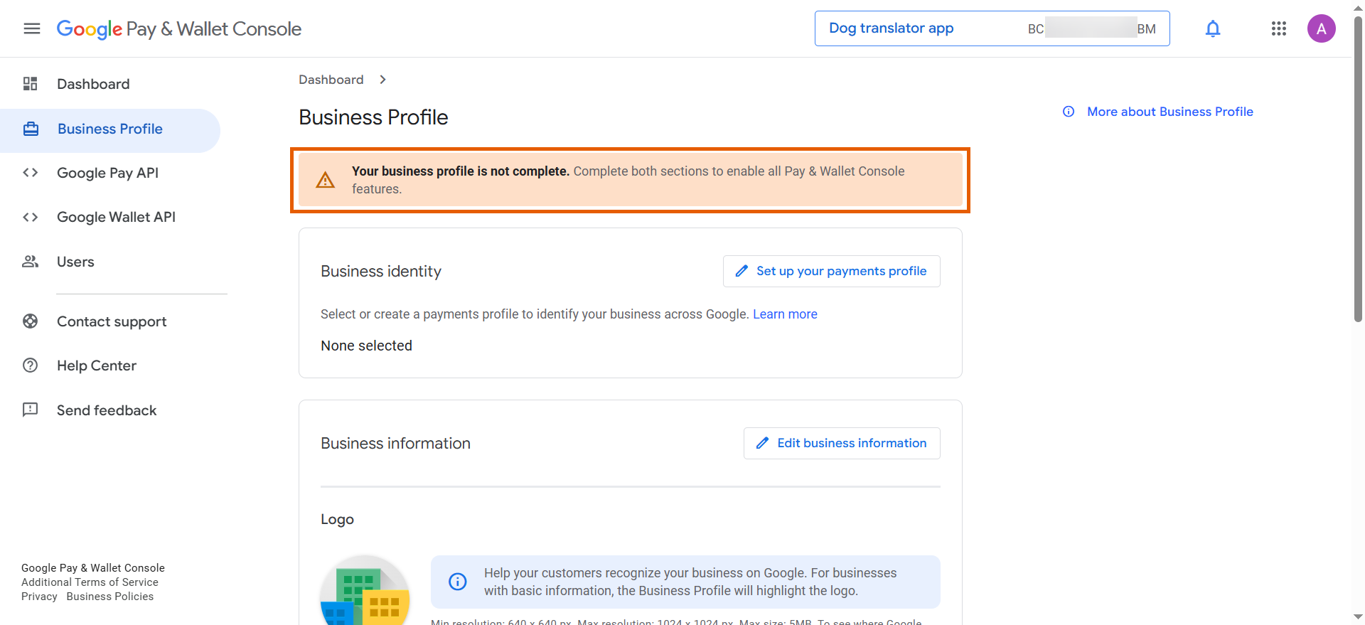The image size is (1365, 625).
Task: Click the Google Wallet API code icon
Action: click(x=31, y=217)
